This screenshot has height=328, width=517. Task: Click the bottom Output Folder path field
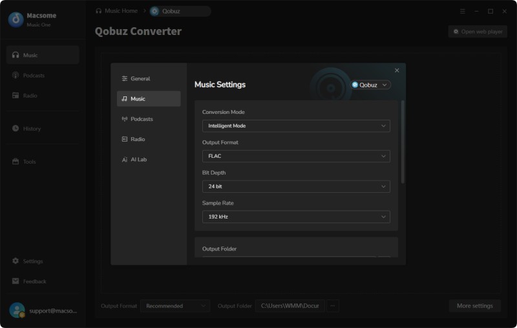pos(290,306)
